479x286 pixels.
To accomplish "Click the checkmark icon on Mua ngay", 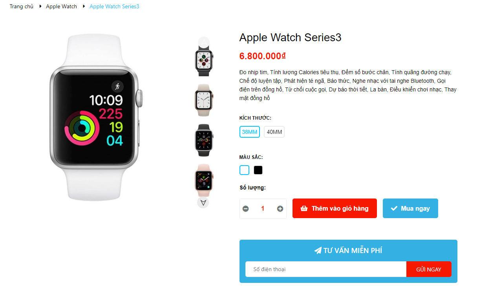I will [394, 209].
